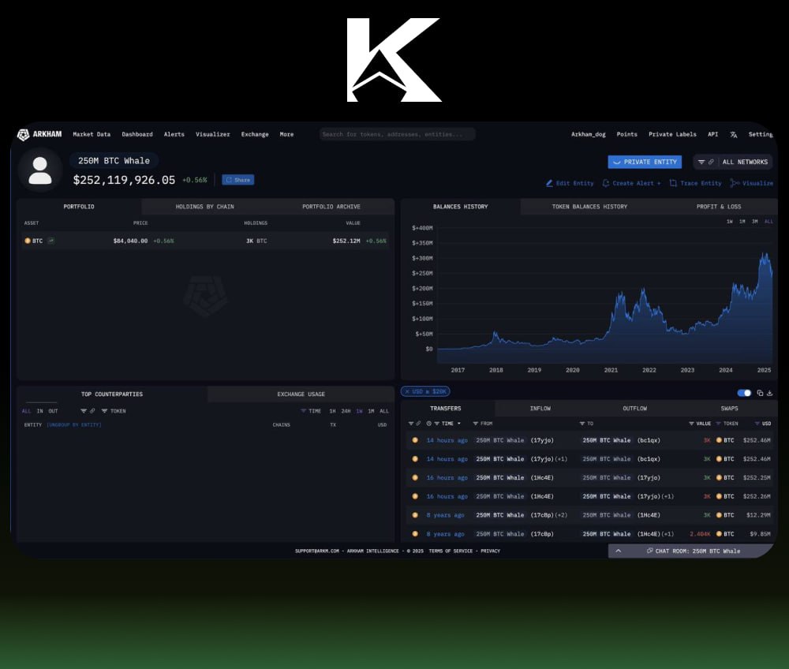
Task: Set counterparties time range to 1H
Action: [333, 411]
